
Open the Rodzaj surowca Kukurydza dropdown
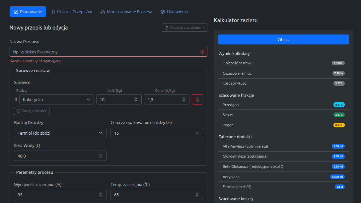[56, 100]
